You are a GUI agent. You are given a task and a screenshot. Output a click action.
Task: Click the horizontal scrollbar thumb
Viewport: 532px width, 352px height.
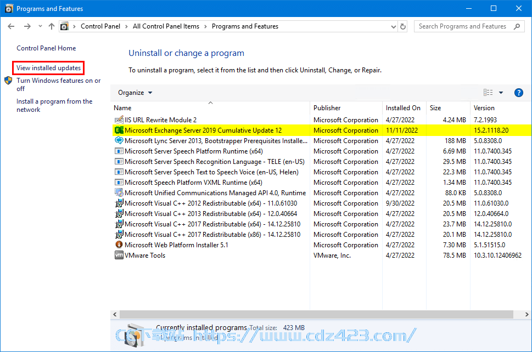pos(316,314)
